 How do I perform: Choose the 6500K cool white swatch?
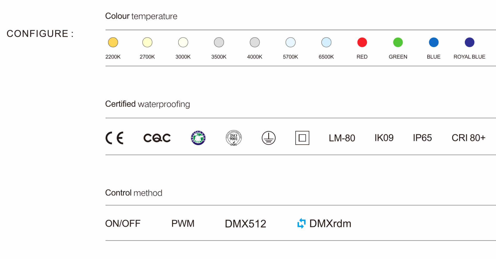[x=326, y=42]
